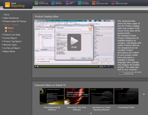Click the video progress bar
The height and width of the screenshot is (115, 148).
68,67
